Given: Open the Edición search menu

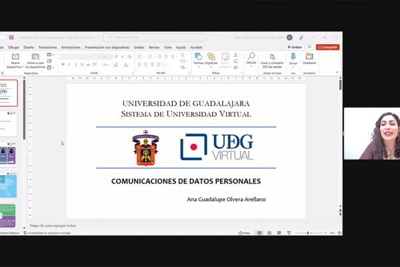Looking at the screenshot, I should [x=251, y=60].
